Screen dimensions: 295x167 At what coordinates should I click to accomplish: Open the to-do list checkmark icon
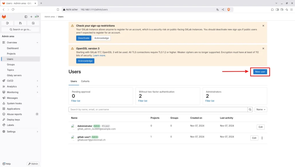33,23
